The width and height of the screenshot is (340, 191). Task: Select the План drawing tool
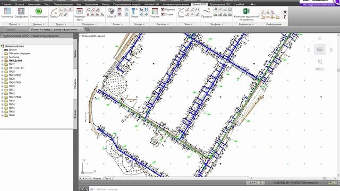click(x=181, y=13)
